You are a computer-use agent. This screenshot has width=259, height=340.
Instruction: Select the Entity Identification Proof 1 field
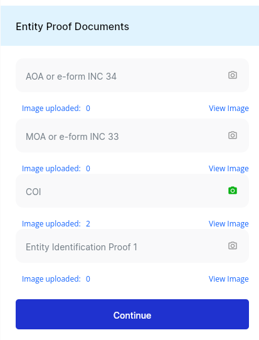pyautogui.click(x=132, y=246)
